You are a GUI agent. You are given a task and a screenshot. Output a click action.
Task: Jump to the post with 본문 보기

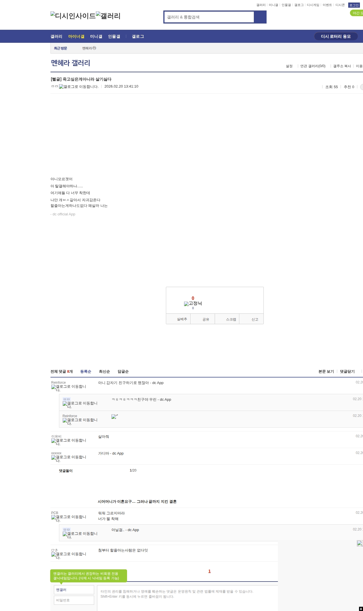click(326, 372)
